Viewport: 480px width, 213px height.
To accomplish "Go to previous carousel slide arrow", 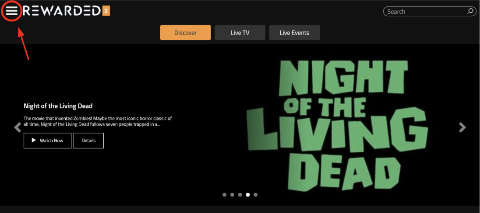I will tap(18, 127).
